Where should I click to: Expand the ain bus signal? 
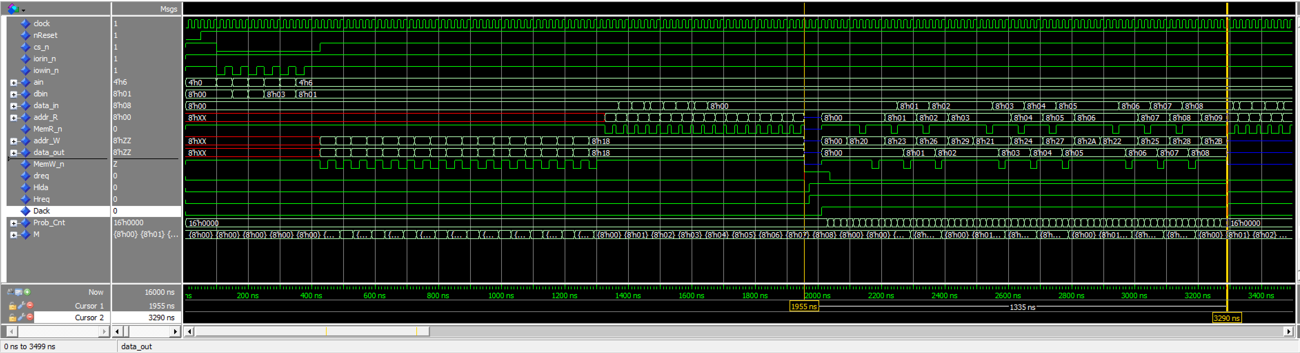click(14, 83)
